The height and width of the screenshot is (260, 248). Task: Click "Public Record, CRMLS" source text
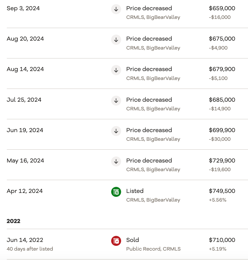coord(153,249)
